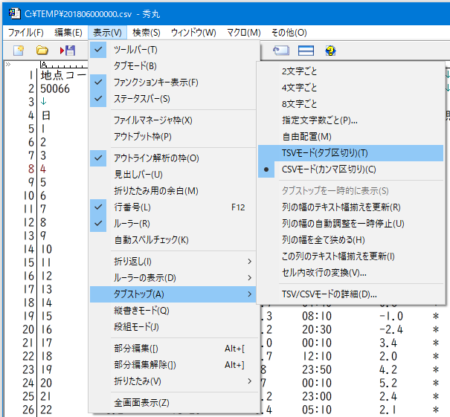Toggle ルーラー(R) display option
450x417 pixels.
[x=173, y=224]
